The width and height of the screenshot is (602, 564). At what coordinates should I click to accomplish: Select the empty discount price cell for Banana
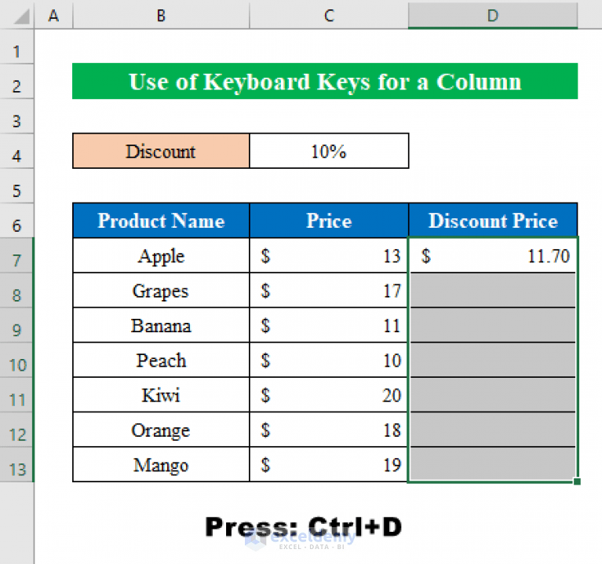tap(493, 325)
